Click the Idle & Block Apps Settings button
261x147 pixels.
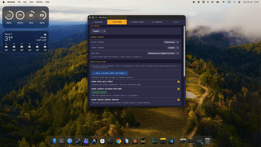pyautogui.click(x=110, y=73)
